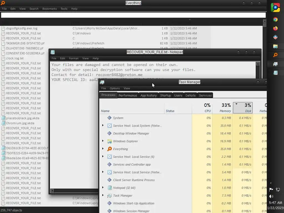Switch to Task Manager via its taskbar icon

[x=275, y=64]
